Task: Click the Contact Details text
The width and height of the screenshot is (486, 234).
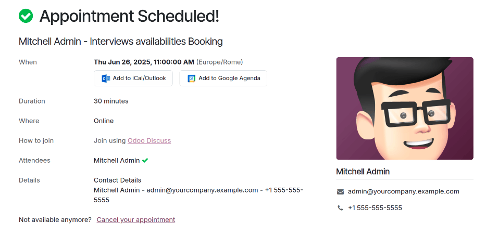Action: [x=117, y=180]
